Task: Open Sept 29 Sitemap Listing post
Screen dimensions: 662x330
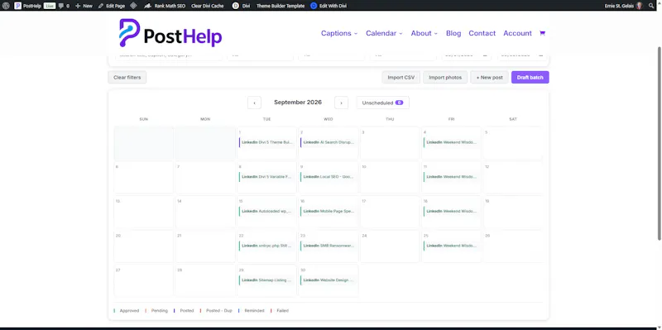Action: 266,280
